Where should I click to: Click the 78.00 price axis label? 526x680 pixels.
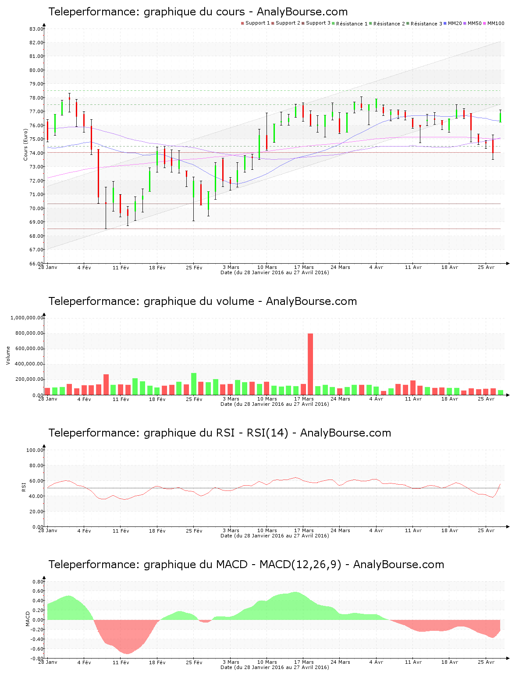[36, 98]
